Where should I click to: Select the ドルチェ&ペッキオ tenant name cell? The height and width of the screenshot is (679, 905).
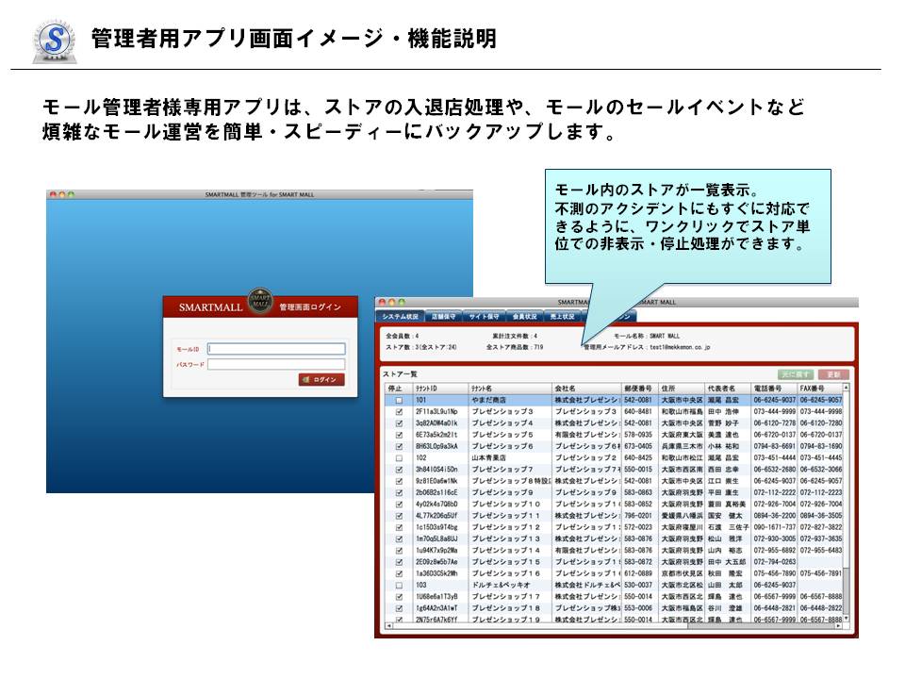tap(509, 585)
